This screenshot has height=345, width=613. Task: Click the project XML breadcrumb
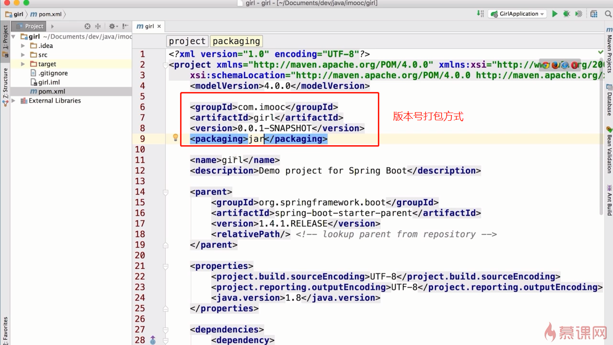pyautogui.click(x=187, y=41)
